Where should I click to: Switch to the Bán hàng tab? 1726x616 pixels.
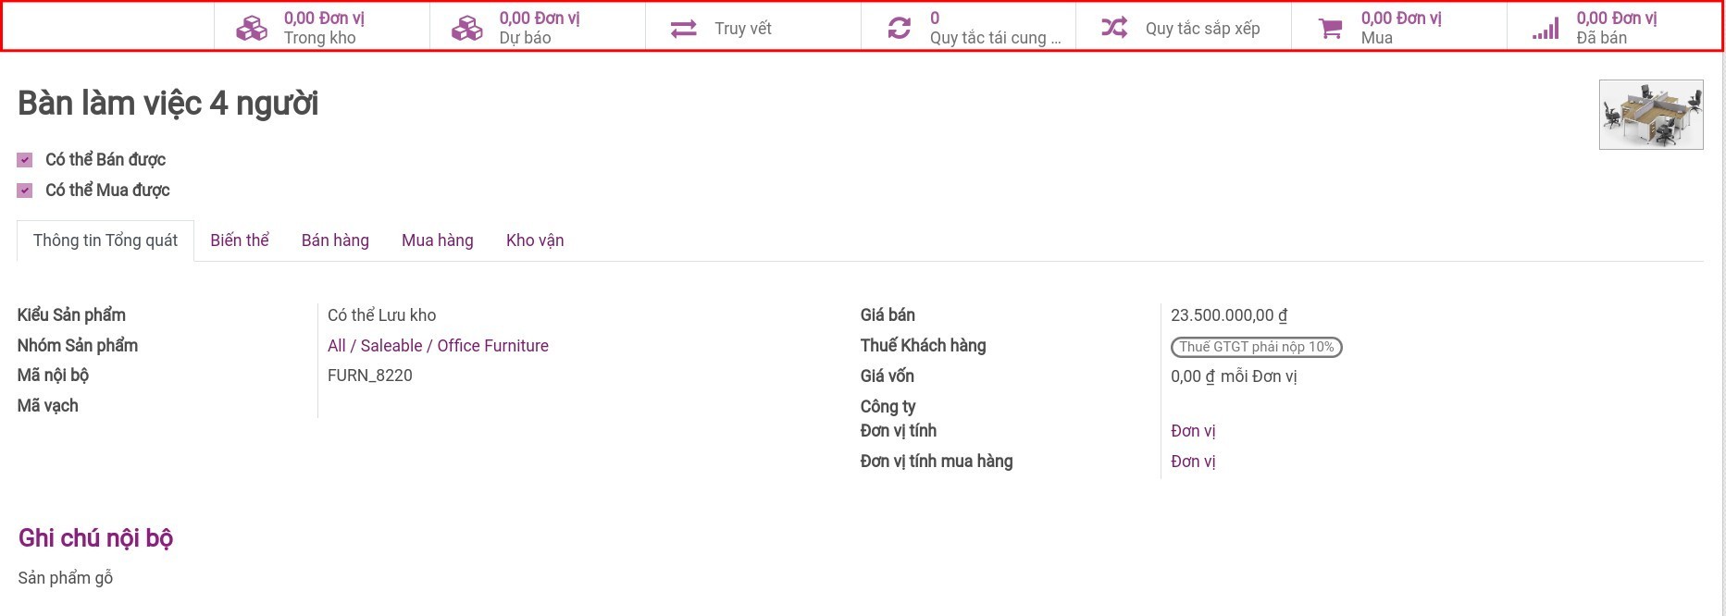point(335,240)
